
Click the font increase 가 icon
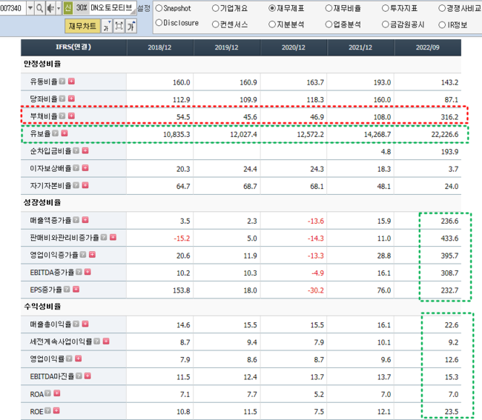(x=131, y=26)
